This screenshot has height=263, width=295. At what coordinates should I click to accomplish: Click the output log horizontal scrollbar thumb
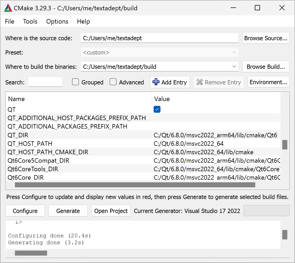click(31, 253)
